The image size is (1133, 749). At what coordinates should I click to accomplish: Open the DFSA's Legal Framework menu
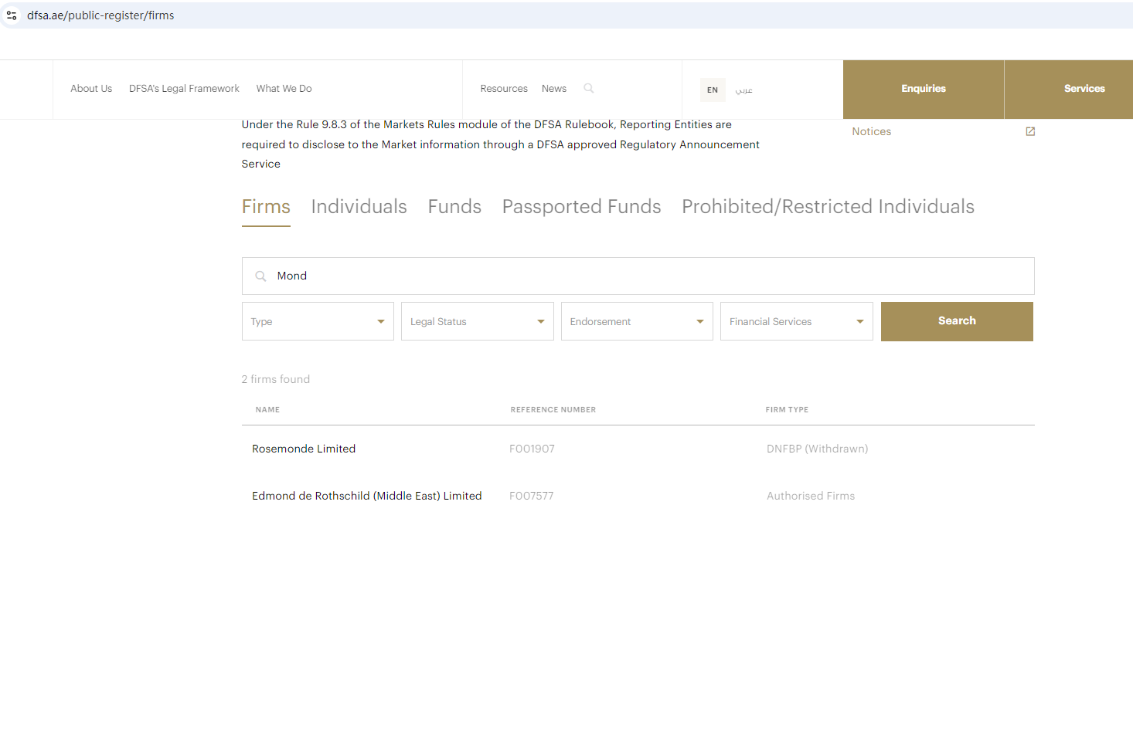[x=184, y=89]
